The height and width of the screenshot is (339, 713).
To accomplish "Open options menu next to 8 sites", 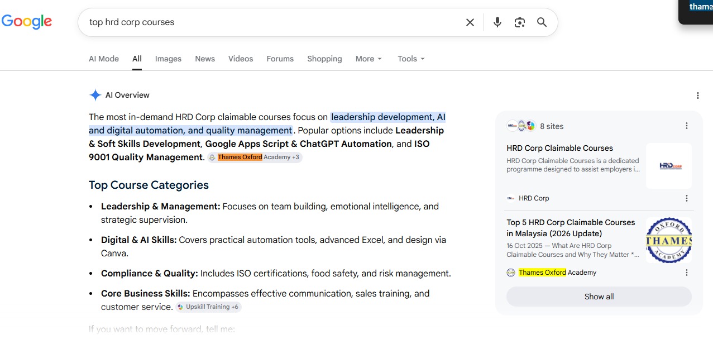I will [x=687, y=126].
